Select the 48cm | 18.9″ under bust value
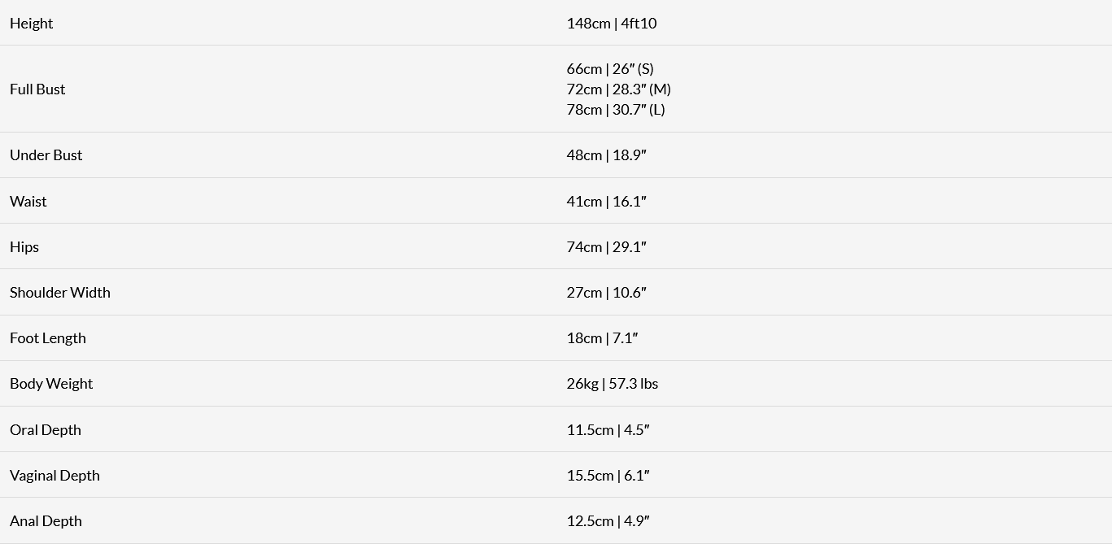 click(606, 155)
